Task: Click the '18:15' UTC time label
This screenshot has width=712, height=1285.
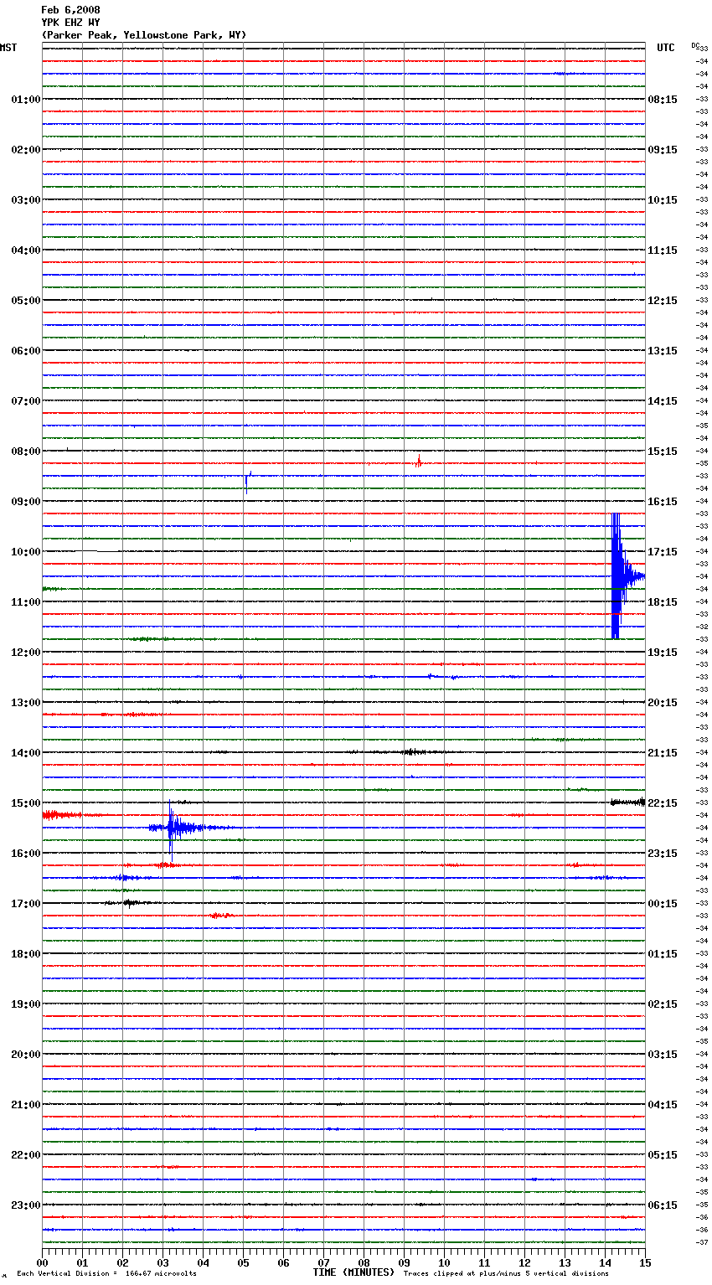Action: [663, 602]
